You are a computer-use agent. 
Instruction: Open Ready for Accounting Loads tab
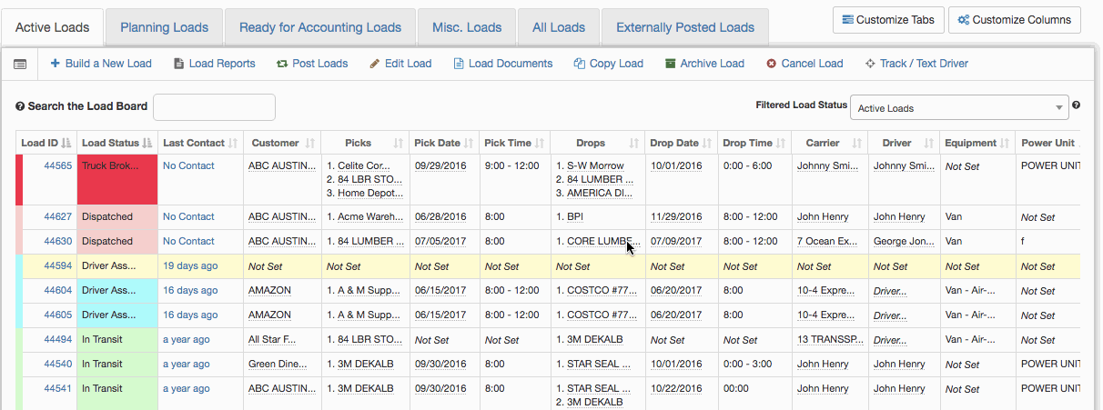pyautogui.click(x=320, y=27)
